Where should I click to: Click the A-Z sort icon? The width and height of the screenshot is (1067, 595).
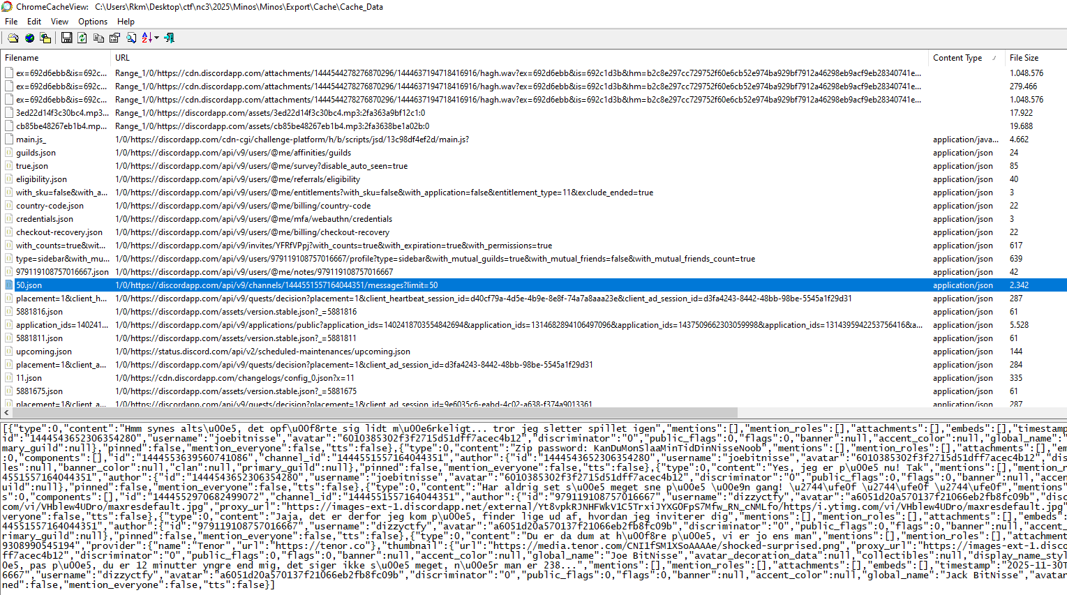coord(145,38)
